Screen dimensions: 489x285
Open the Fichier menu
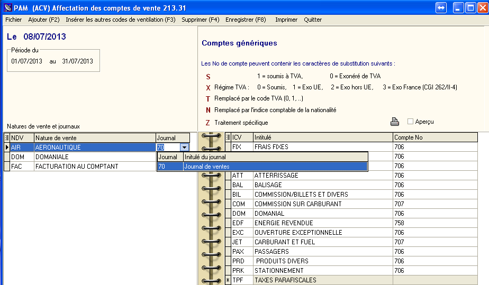point(13,20)
